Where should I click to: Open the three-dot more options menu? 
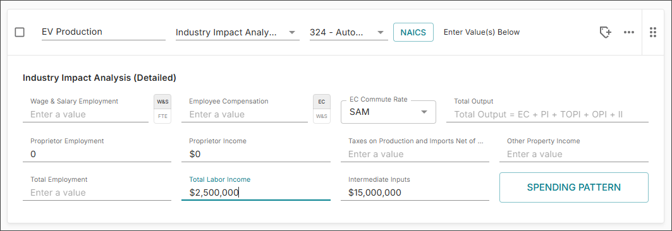click(x=629, y=32)
